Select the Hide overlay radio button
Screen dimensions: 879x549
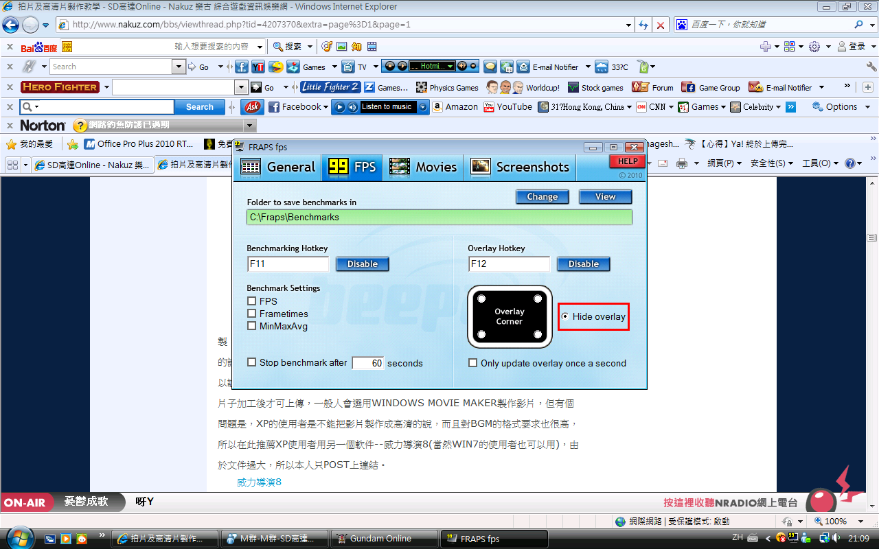(x=565, y=316)
